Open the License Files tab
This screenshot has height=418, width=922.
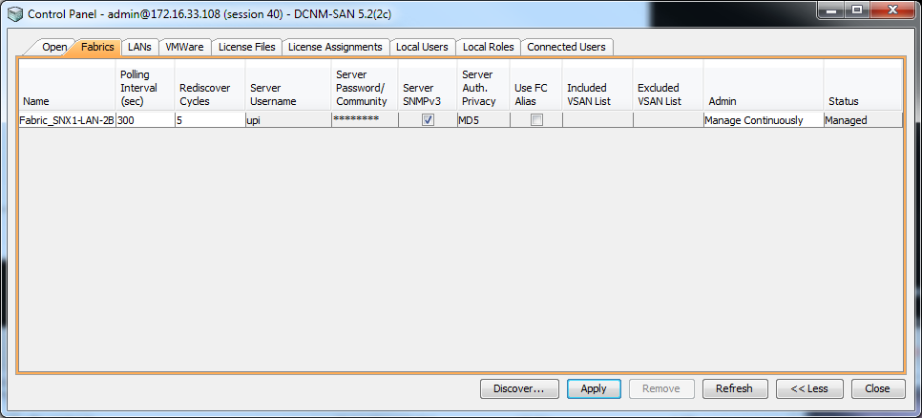click(247, 47)
